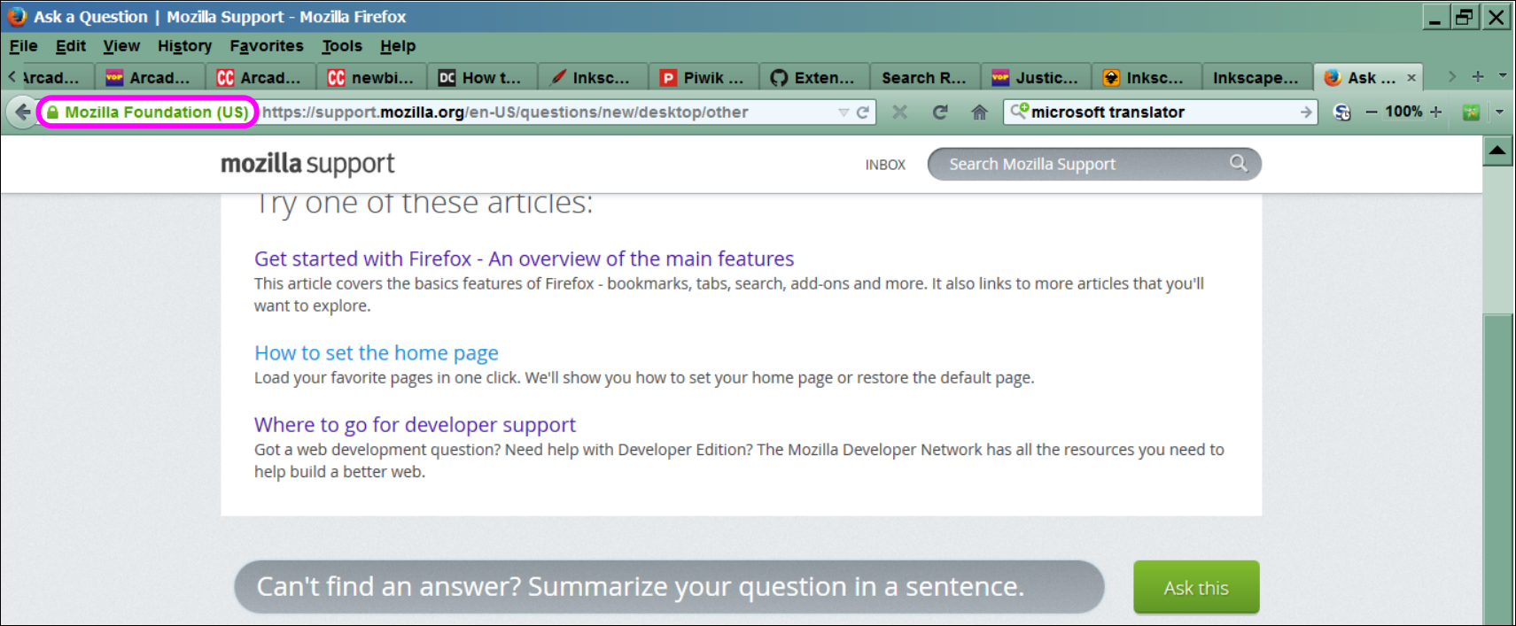Switch to the Justic... tab

tap(1036, 78)
